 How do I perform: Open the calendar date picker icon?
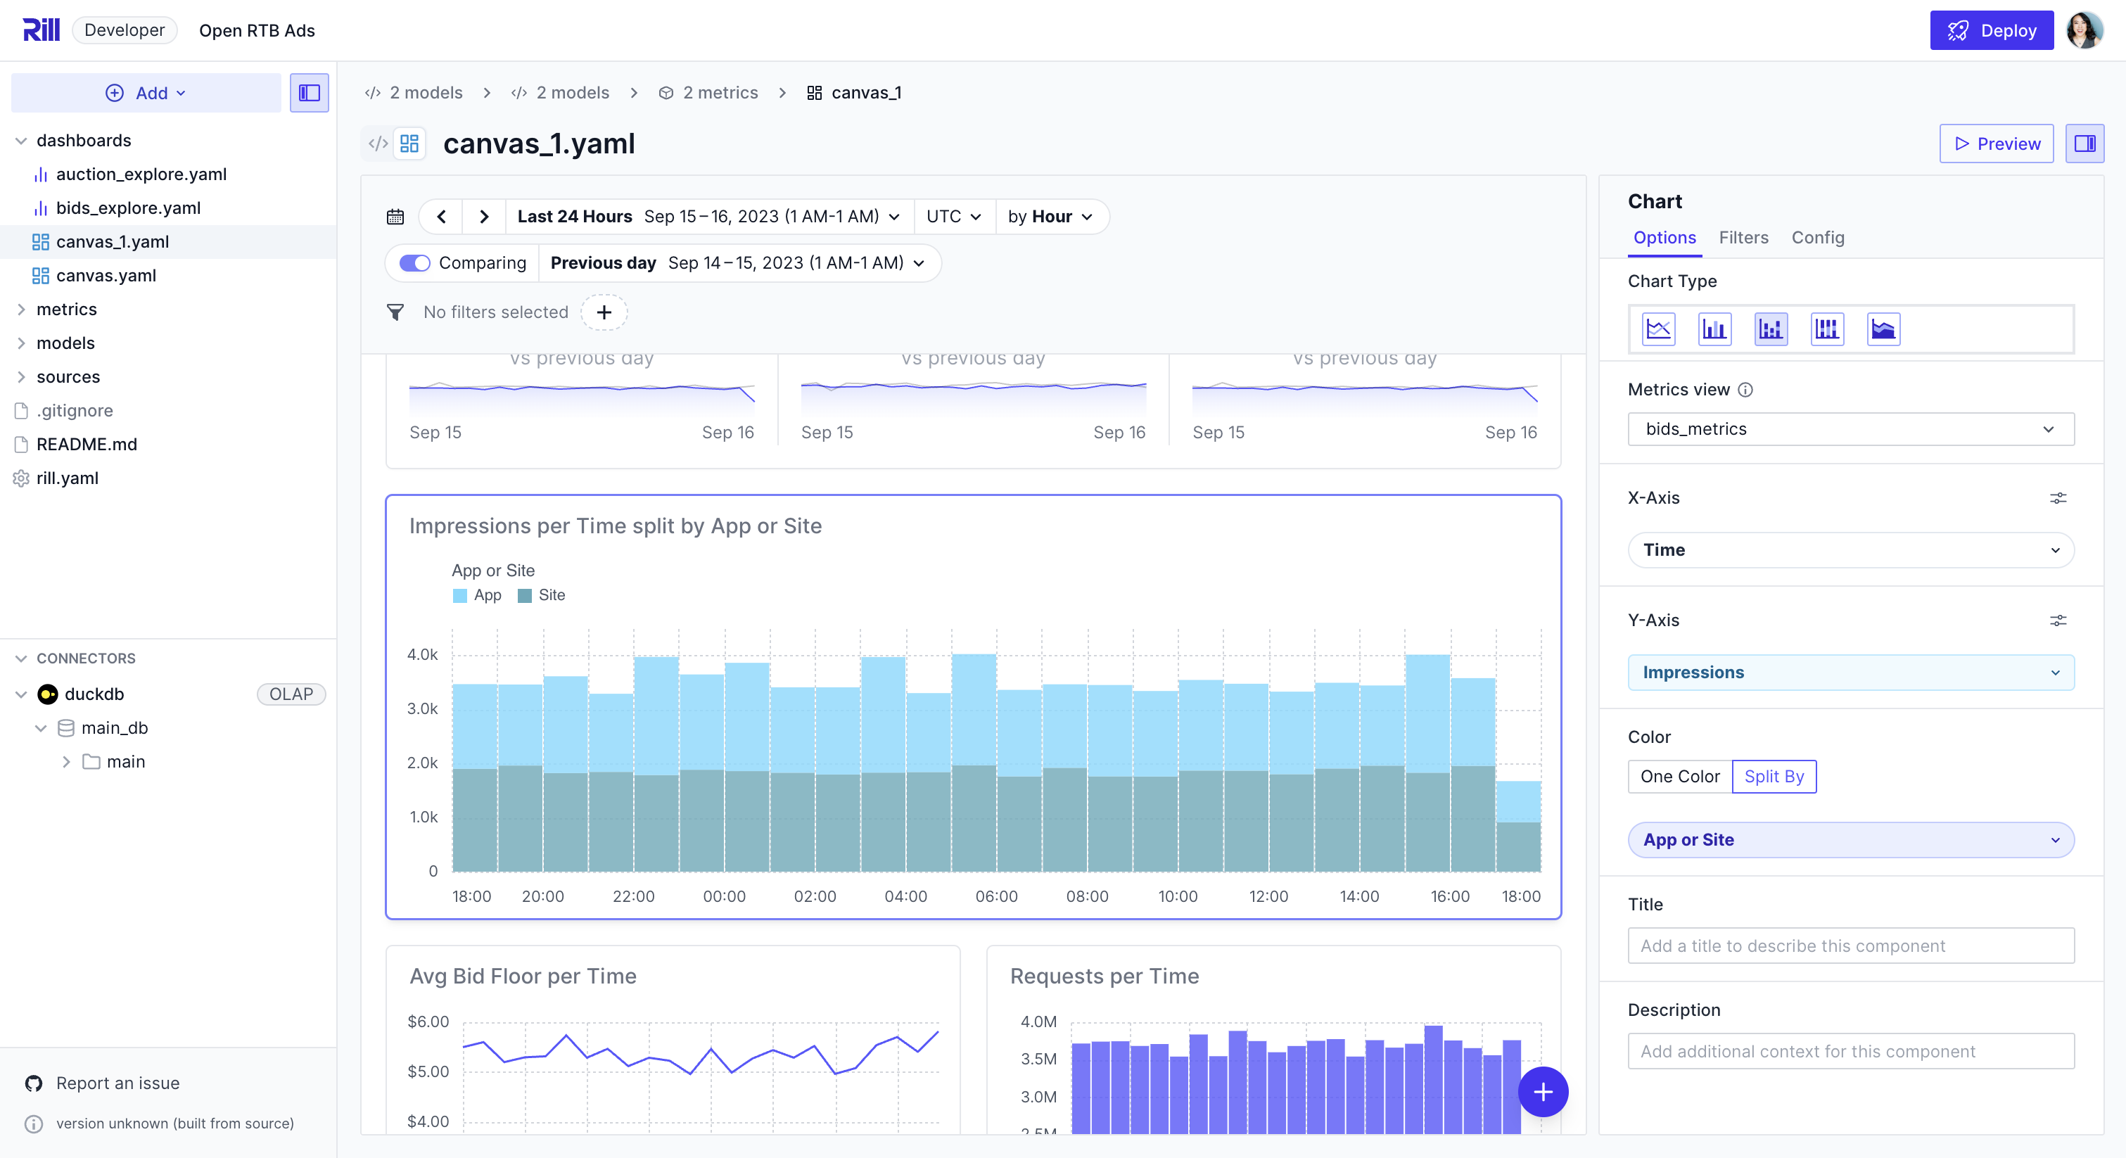[x=395, y=216]
